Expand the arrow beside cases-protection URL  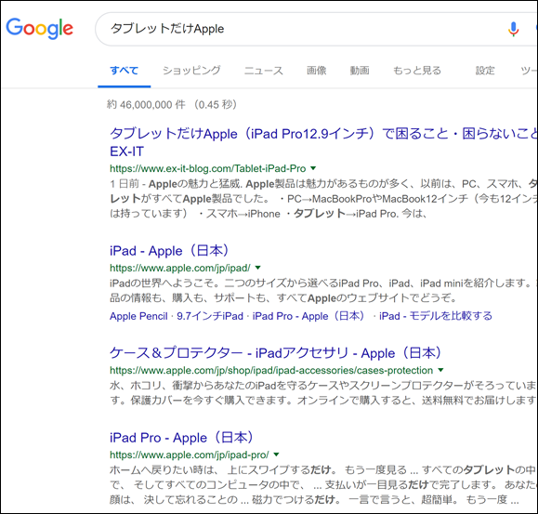(x=440, y=370)
